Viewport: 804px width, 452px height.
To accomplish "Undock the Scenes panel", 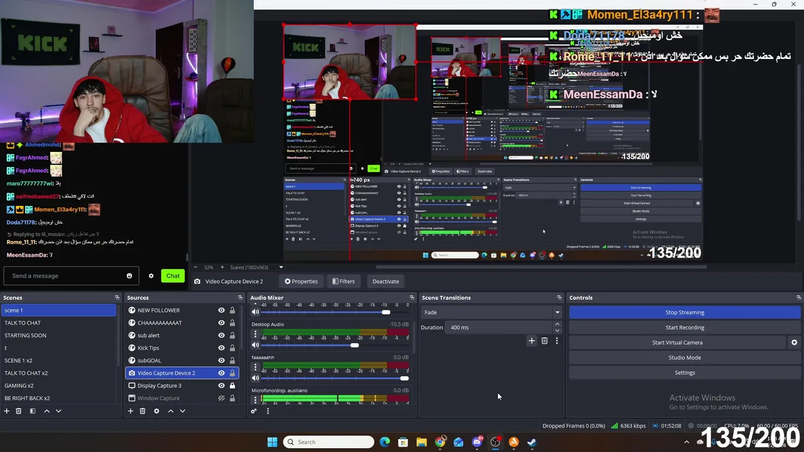I will 117,298.
